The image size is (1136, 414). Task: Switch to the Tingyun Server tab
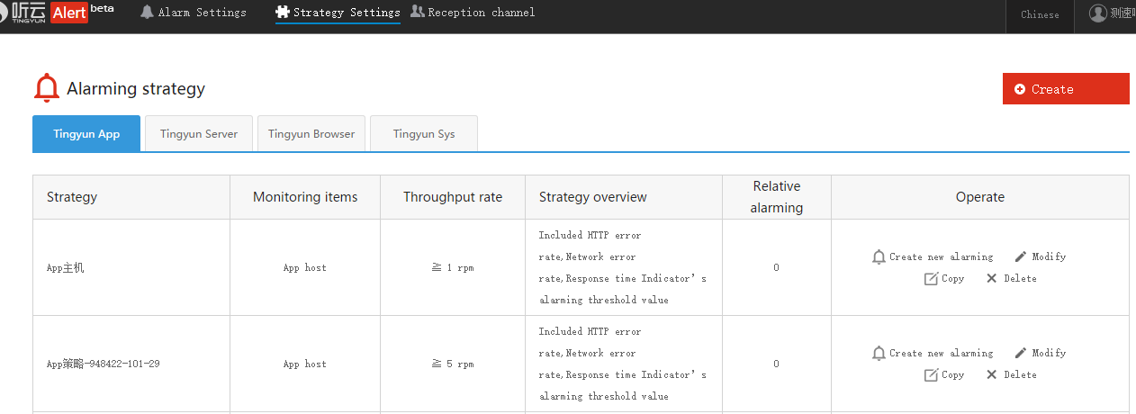tap(199, 134)
